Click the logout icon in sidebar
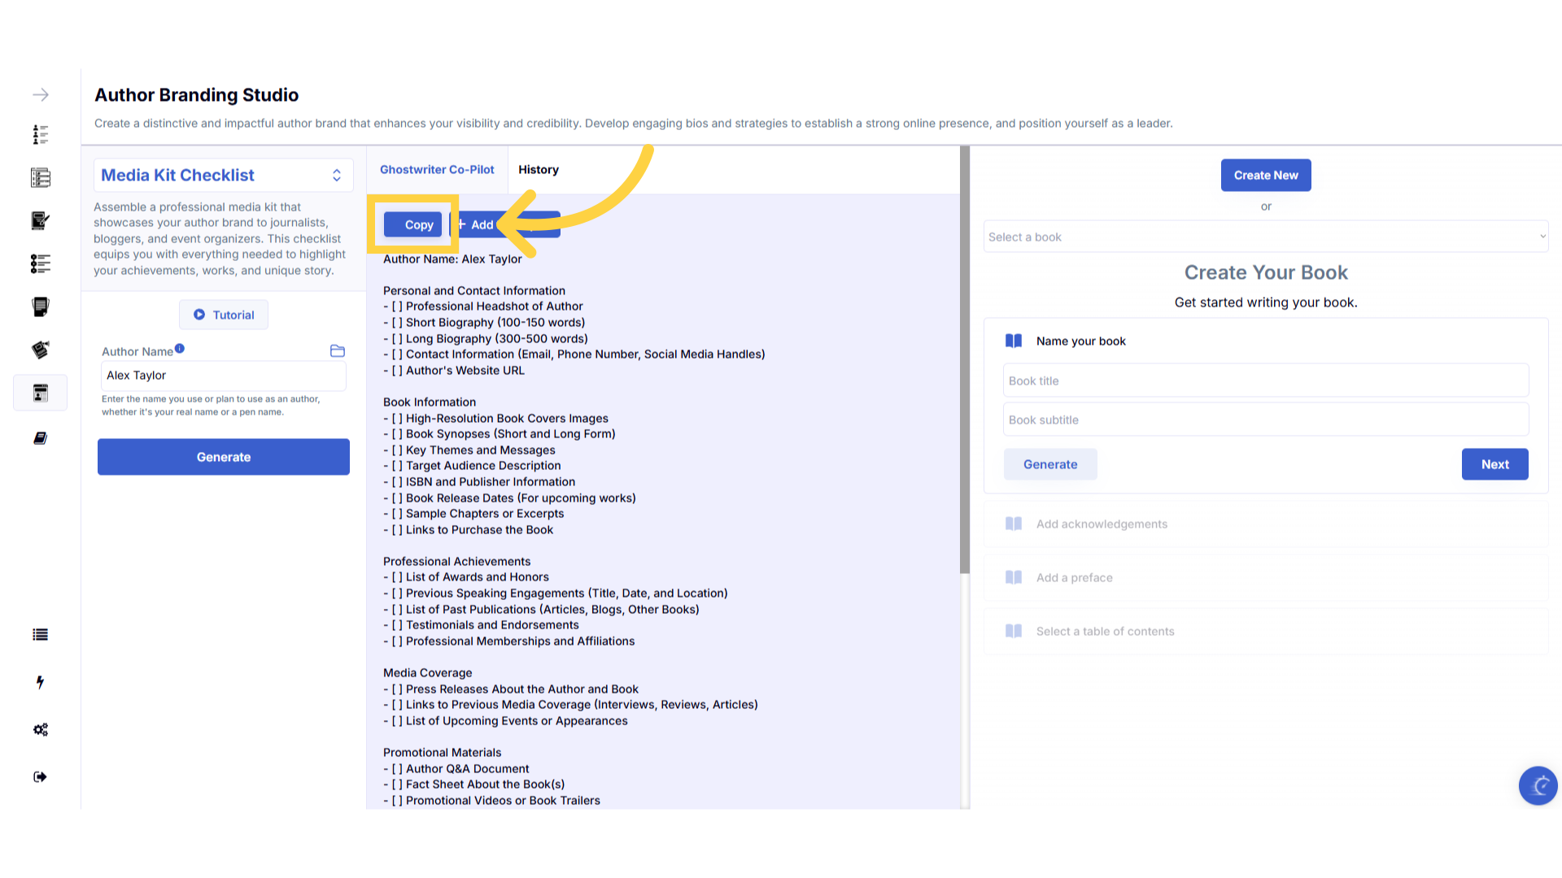This screenshot has width=1562, height=878. (40, 776)
